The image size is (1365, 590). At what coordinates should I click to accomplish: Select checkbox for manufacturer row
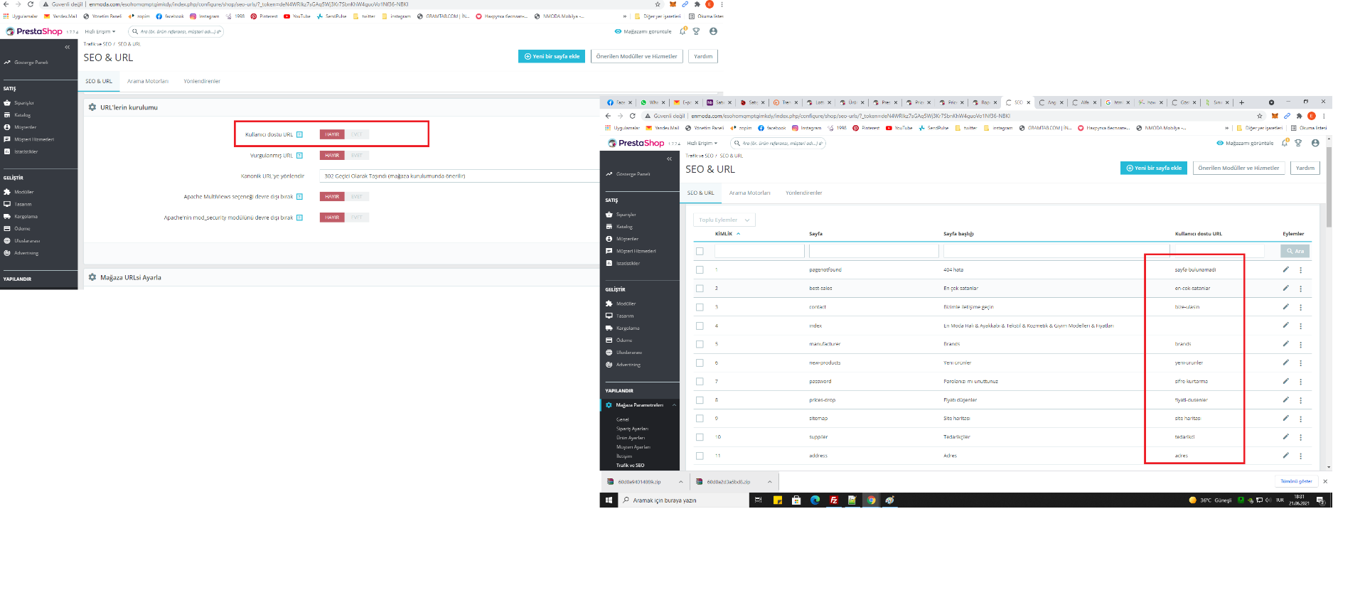pos(700,344)
